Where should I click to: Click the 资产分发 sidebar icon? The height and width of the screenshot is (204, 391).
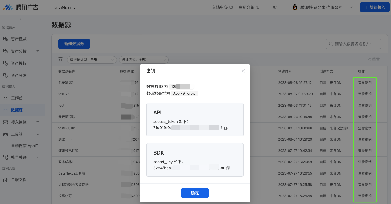(6, 75)
